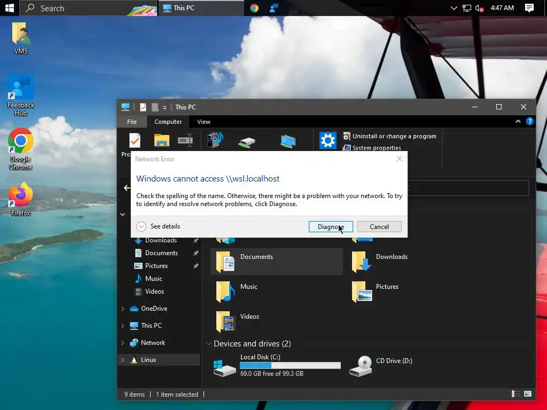The image size is (547, 410).
Task: Select the Local Disk (C:) drive
Action: [x=277, y=365]
